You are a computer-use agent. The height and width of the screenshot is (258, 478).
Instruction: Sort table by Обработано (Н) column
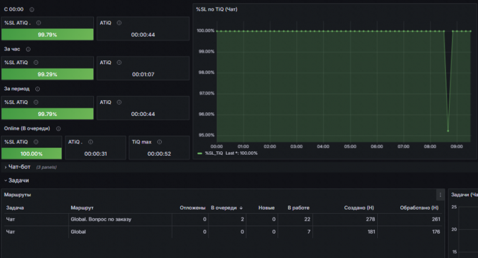[x=419, y=208]
